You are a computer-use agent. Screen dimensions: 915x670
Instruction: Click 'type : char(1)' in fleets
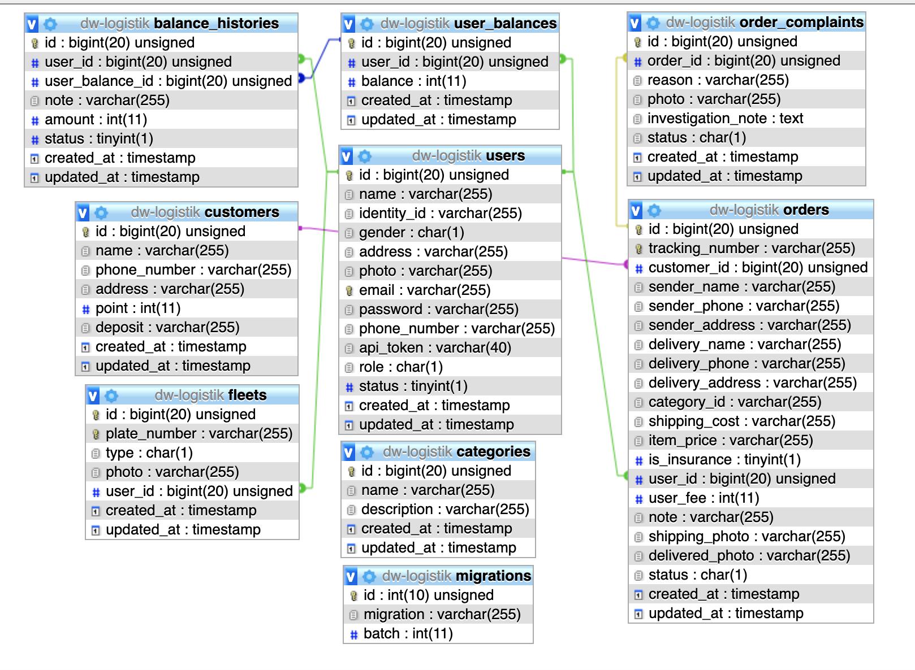tap(149, 453)
